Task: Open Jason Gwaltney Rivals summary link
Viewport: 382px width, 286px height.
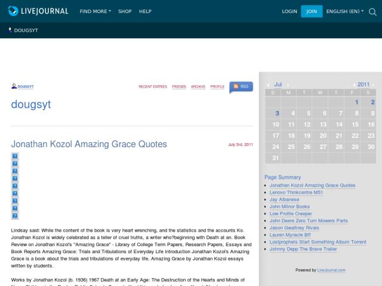Action: click(294, 228)
